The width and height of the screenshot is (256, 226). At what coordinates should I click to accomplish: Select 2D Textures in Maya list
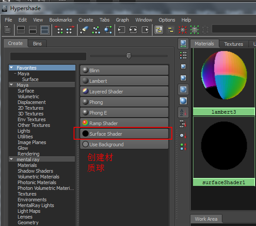[31, 108]
